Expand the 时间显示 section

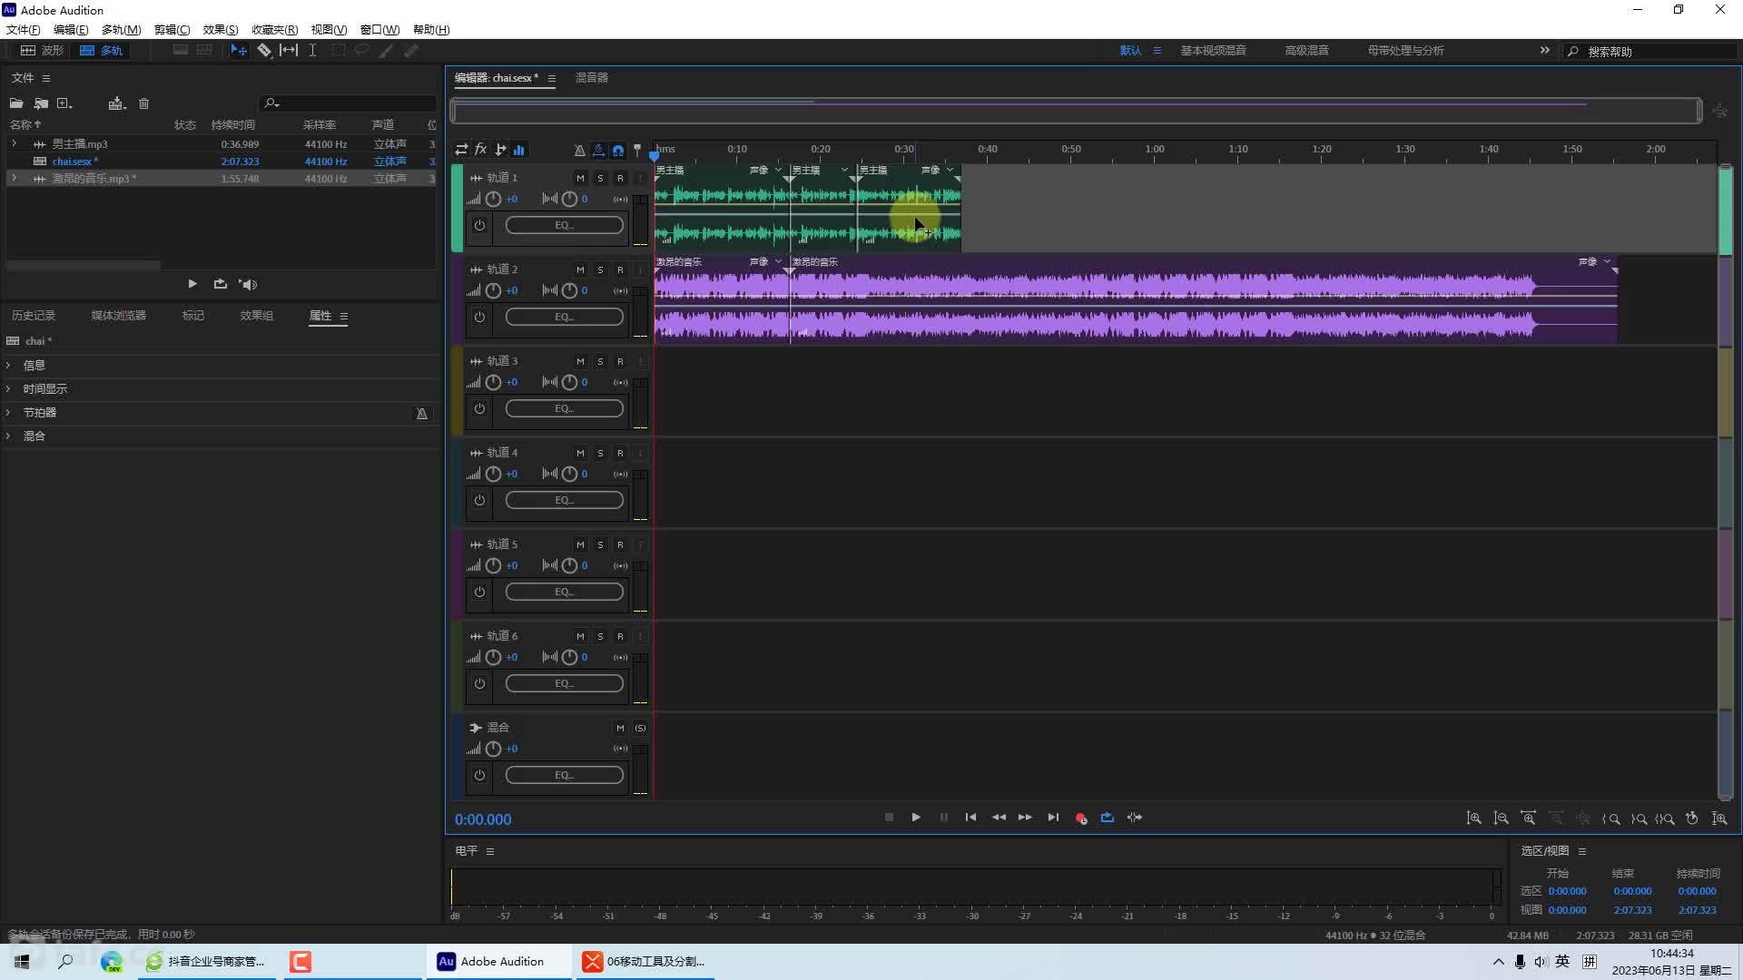[x=8, y=389]
